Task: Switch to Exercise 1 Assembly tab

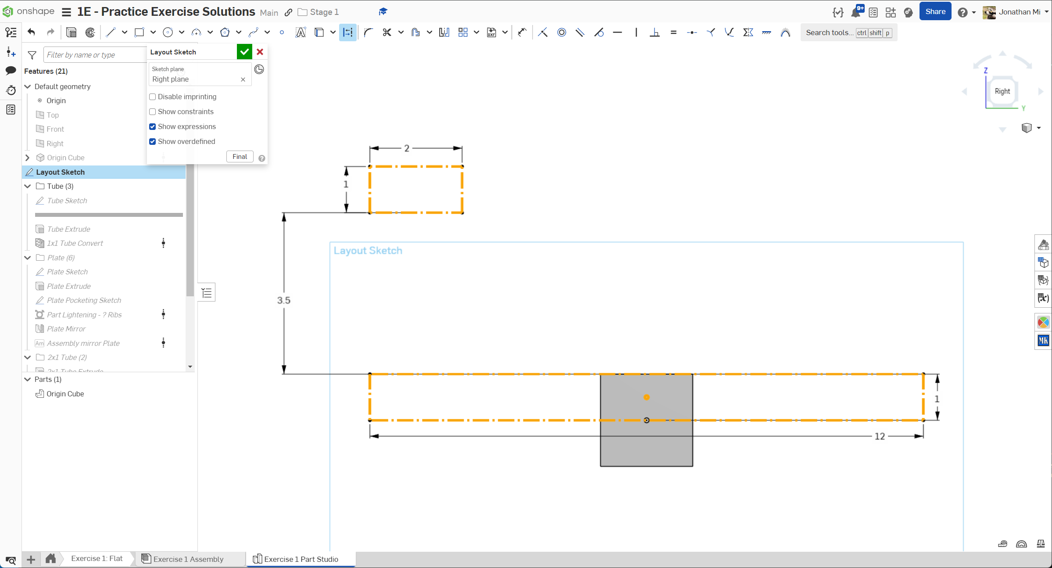Action: click(x=188, y=559)
